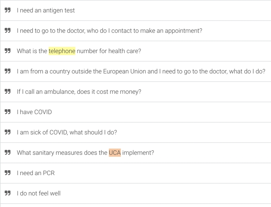Select the phrase about country outside European Union
The image size is (271, 207).
(x=141, y=71)
